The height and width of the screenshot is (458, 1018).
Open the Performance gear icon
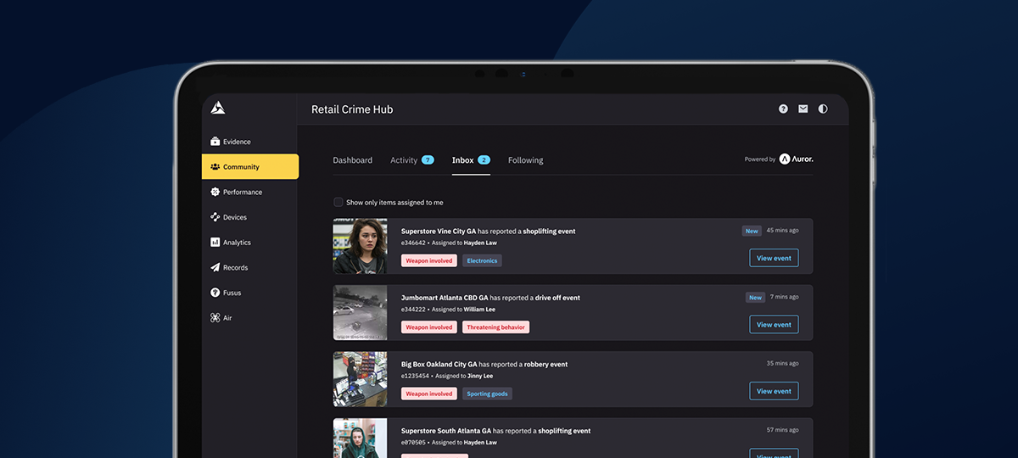point(215,192)
